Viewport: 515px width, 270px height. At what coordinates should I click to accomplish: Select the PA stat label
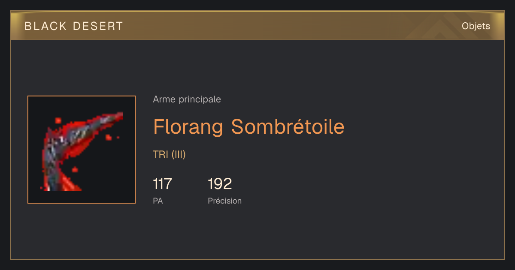pos(158,201)
